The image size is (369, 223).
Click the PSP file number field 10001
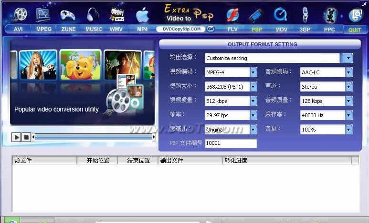[x=231, y=143]
